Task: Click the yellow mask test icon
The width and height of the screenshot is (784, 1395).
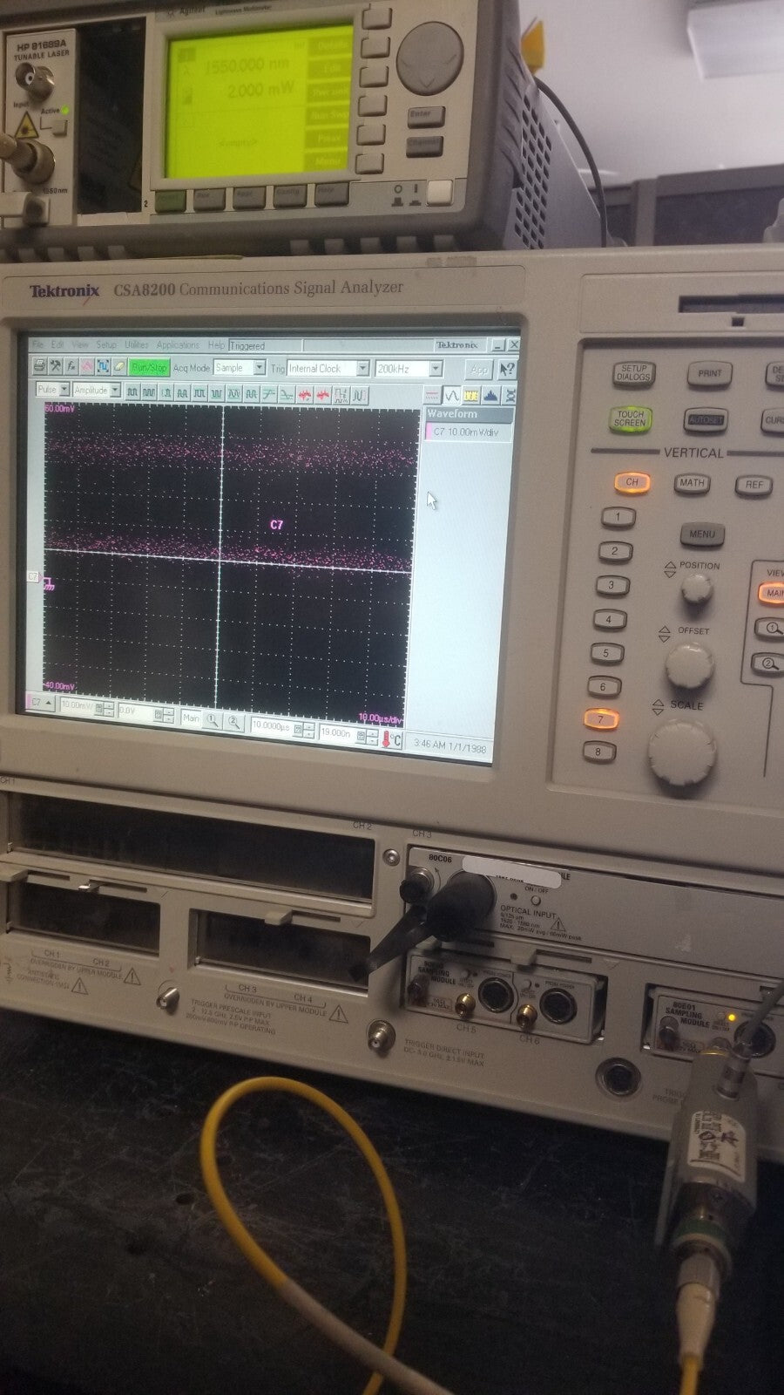Action: [x=470, y=396]
